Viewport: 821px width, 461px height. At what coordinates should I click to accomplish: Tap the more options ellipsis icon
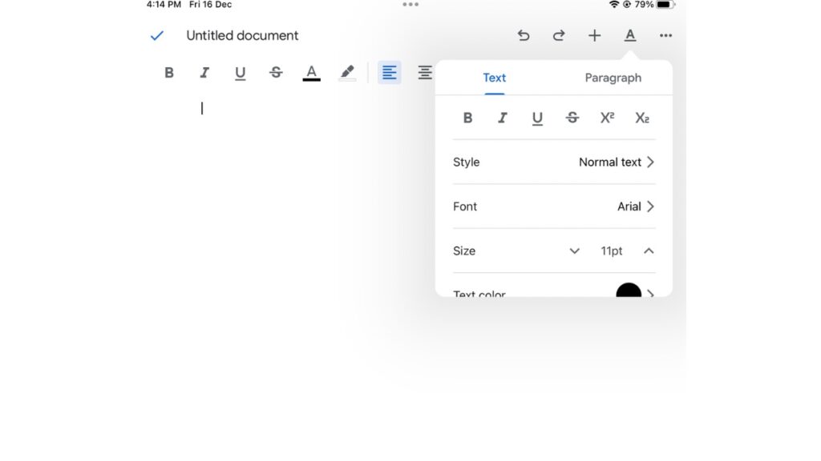[x=665, y=35]
